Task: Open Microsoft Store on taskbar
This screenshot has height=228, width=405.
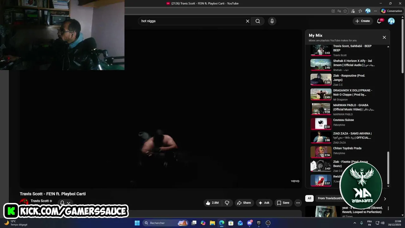Action: coord(231,223)
